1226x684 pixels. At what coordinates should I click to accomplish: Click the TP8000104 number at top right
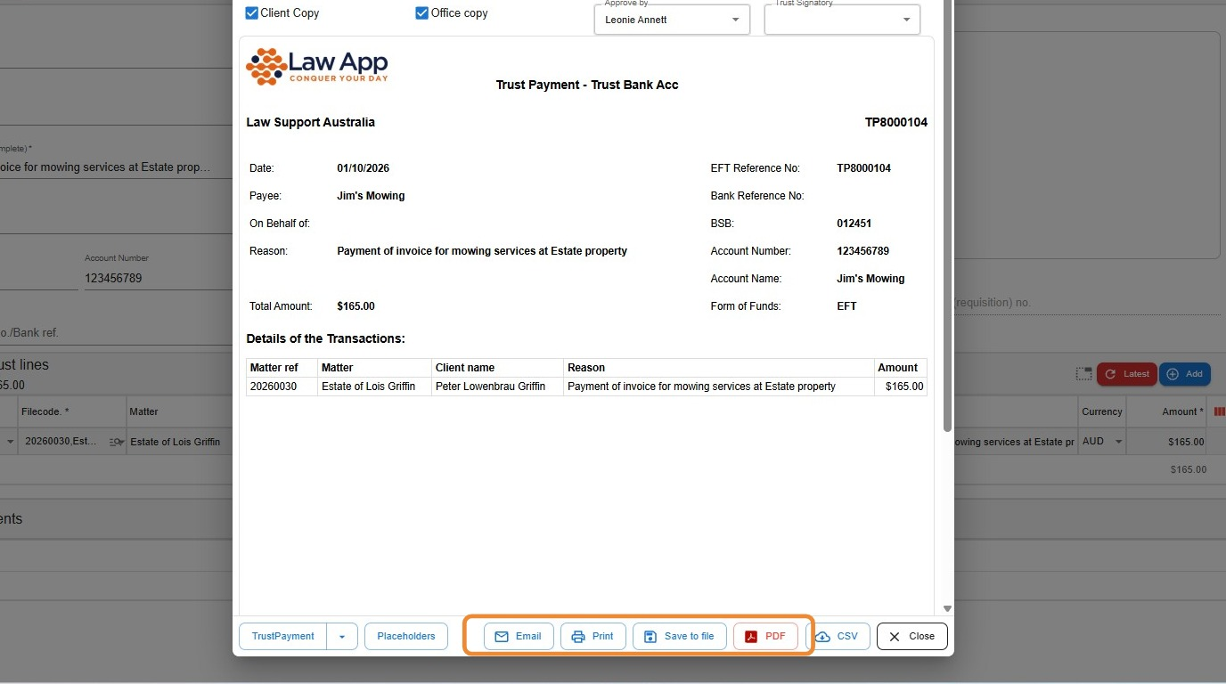tap(896, 122)
